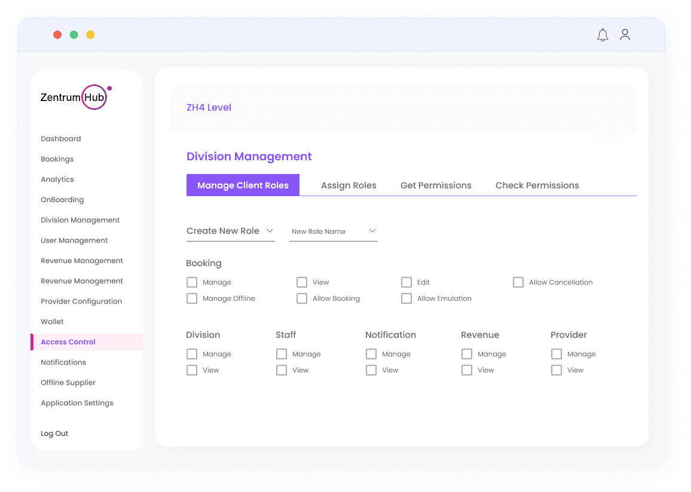Tick the View checkbox under Staff
Viewport: 691px width, 492px height.
(x=282, y=370)
